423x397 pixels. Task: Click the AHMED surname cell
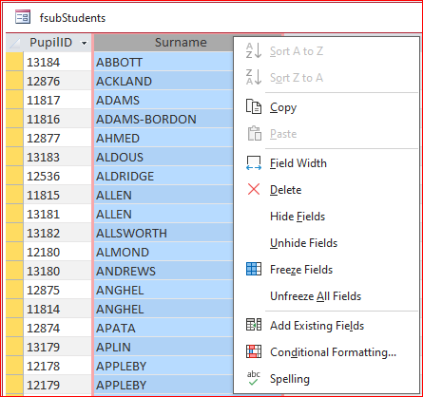coord(163,138)
